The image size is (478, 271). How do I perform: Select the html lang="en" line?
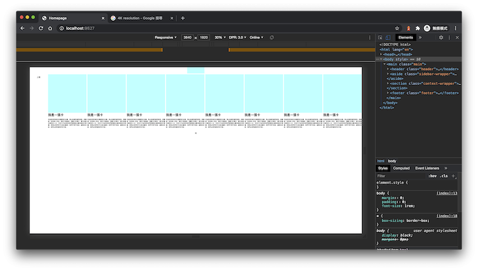tap(396, 50)
